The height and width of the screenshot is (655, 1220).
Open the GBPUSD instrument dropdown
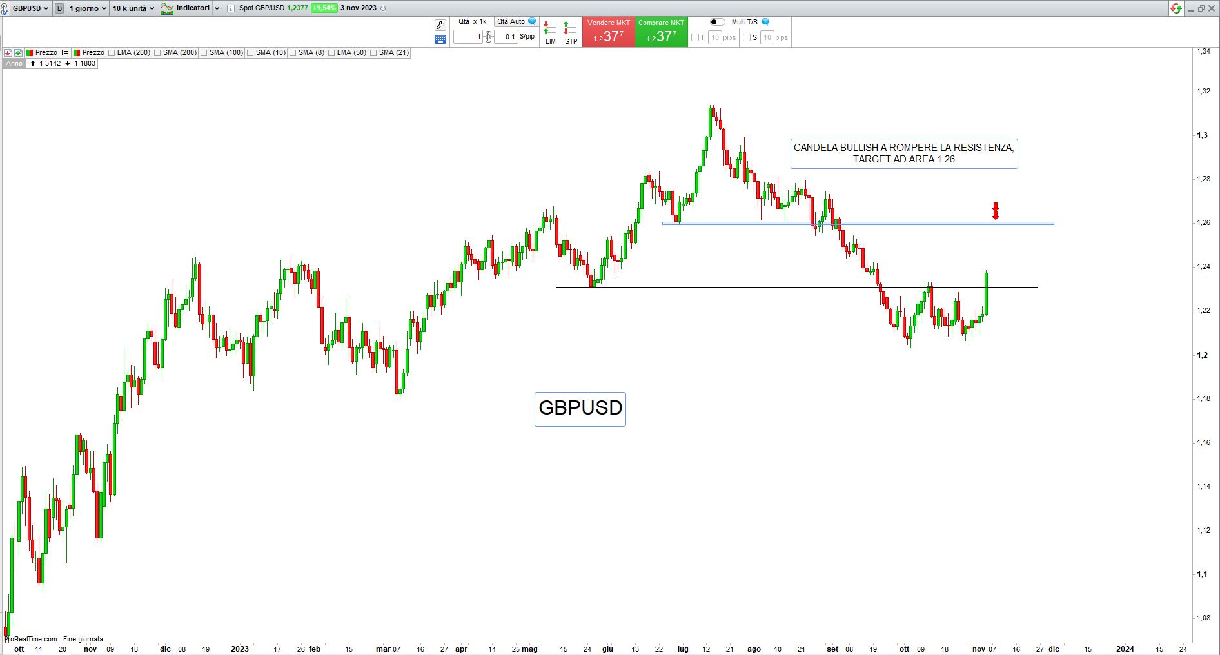pos(30,8)
